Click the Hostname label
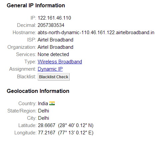This screenshot has width=161, height=141. [x=24, y=33]
